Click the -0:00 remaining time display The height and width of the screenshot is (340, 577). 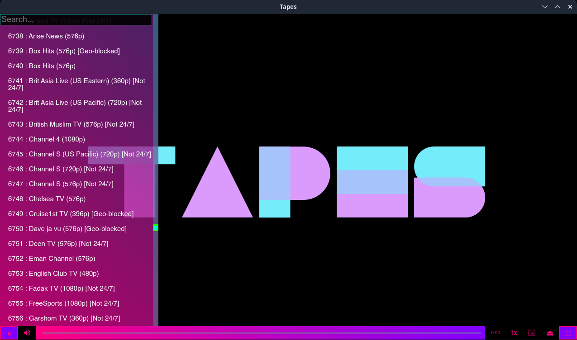[x=495, y=333]
